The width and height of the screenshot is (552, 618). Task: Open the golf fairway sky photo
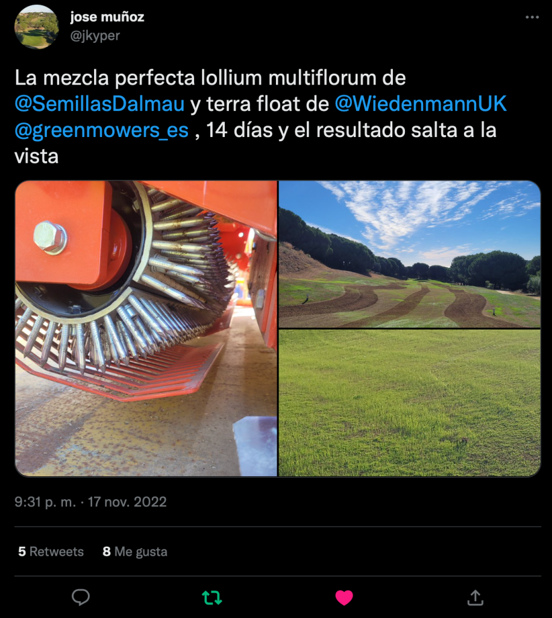410,254
